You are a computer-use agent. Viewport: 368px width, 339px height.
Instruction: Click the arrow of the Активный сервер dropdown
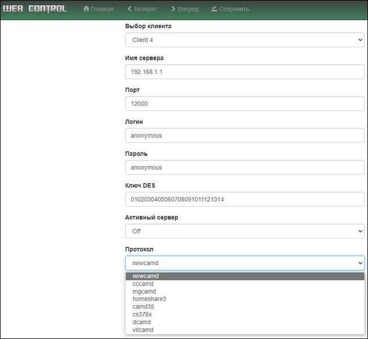pyautogui.click(x=360, y=231)
